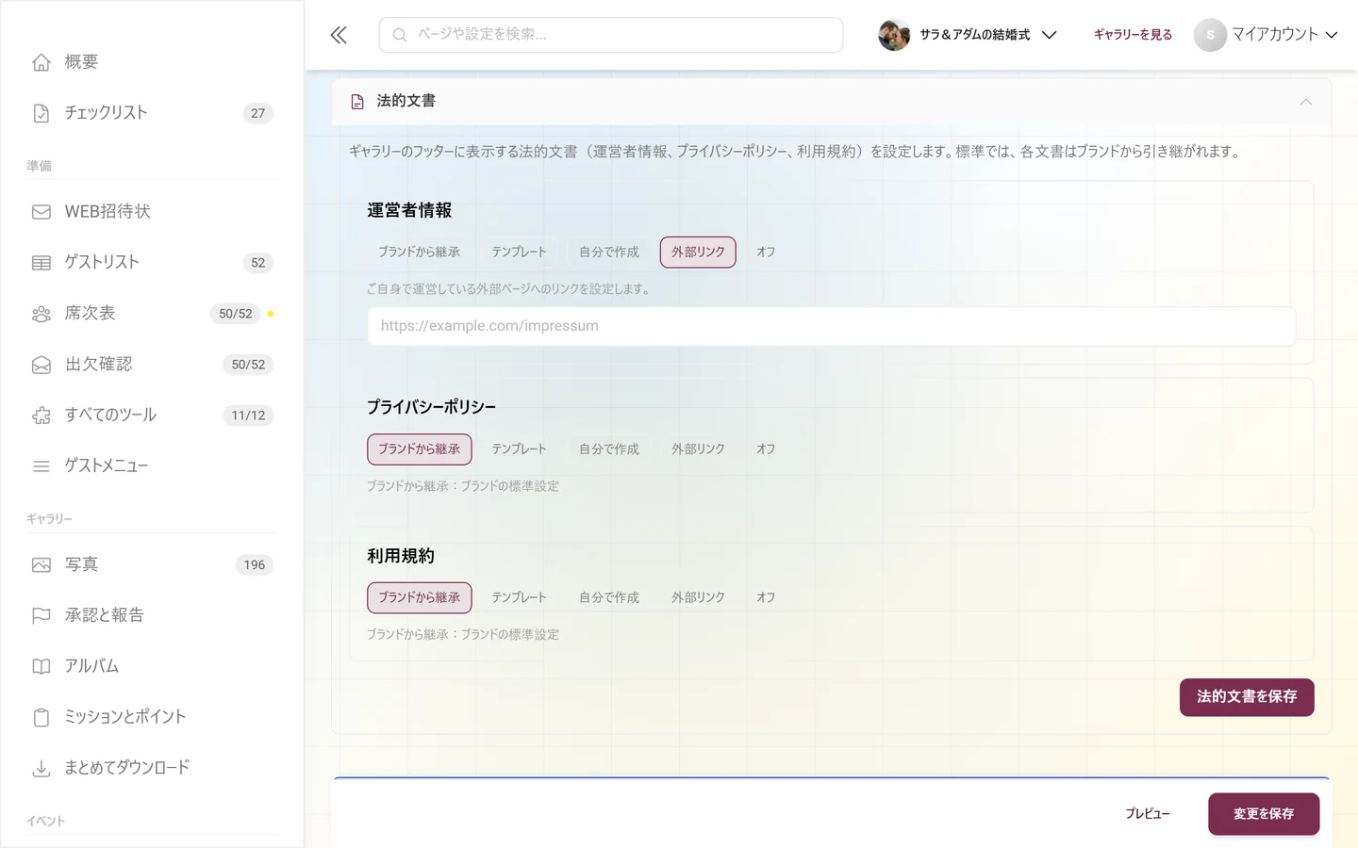
Task: Expand the マイアカウント account menu
Action: coord(1267,35)
